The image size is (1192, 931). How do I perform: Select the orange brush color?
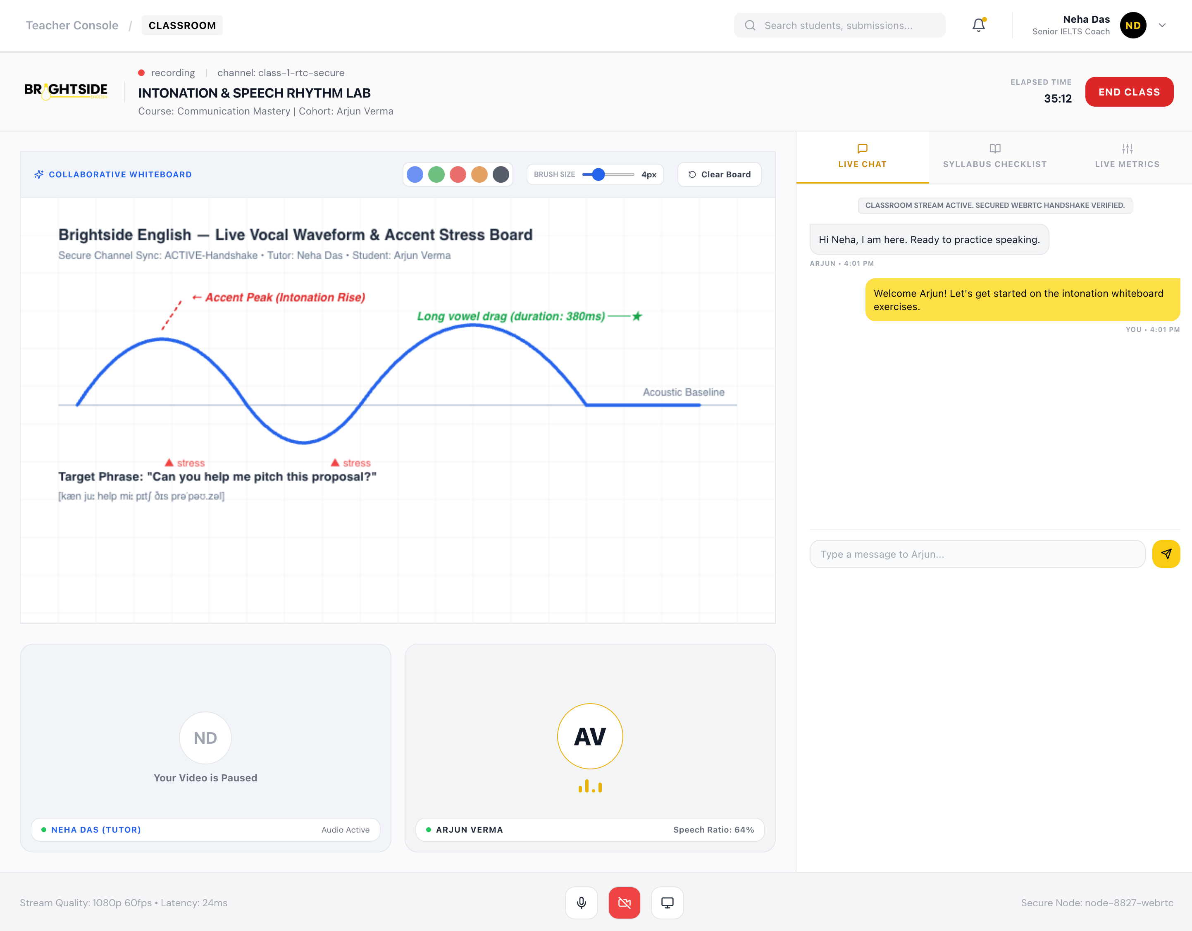click(x=479, y=174)
